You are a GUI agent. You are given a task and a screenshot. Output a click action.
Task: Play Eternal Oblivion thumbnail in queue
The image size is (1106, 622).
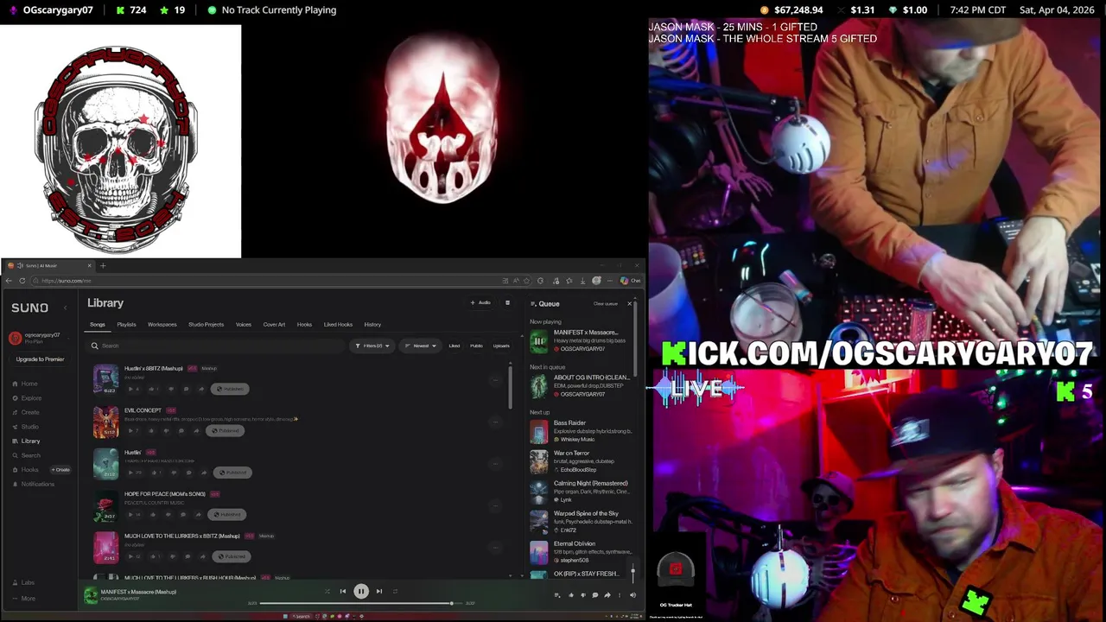point(538,551)
